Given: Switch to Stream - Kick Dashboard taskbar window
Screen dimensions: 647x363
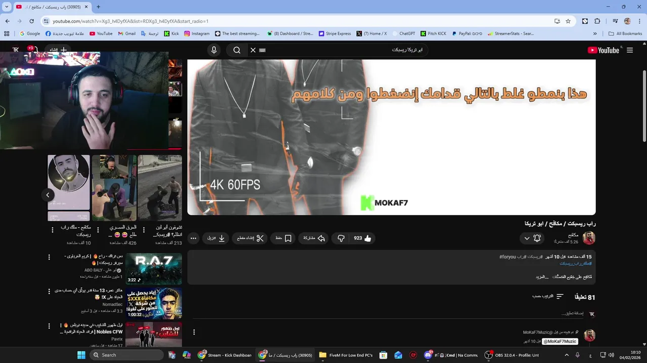Looking at the screenshot, I should click(x=225, y=355).
